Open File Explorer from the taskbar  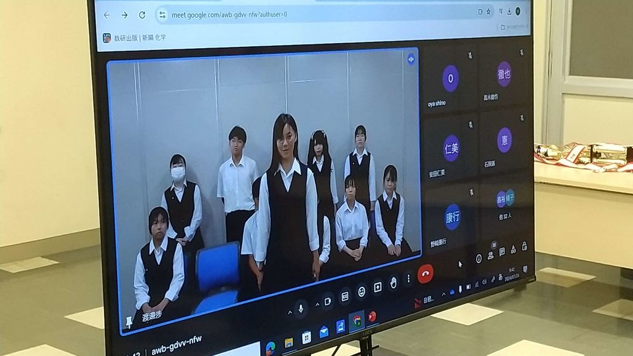(289, 343)
